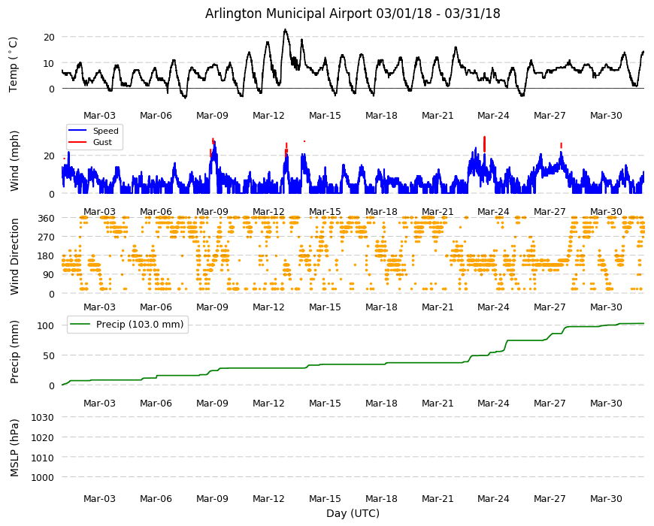Click the 1030 tick on MSLP axis

click(43, 417)
